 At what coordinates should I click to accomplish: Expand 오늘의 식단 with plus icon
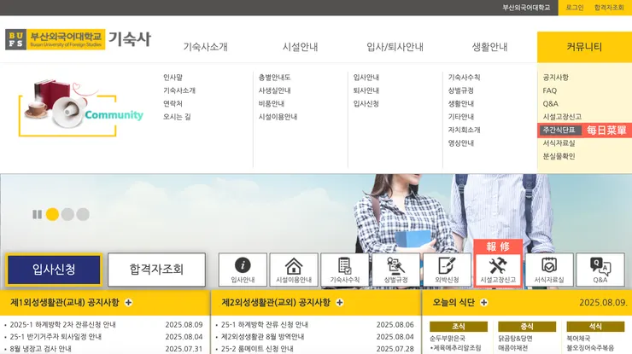(x=484, y=303)
